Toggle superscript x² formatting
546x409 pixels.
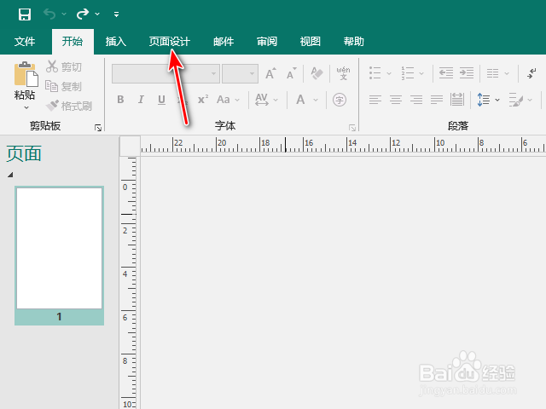203,100
